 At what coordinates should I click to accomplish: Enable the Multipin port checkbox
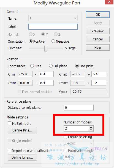click(9, 123)
